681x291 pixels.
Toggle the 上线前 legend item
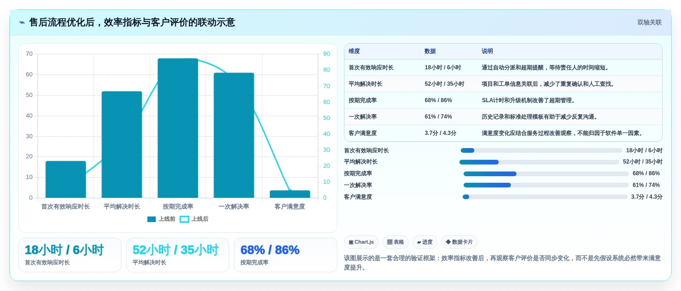coord(161,219)
